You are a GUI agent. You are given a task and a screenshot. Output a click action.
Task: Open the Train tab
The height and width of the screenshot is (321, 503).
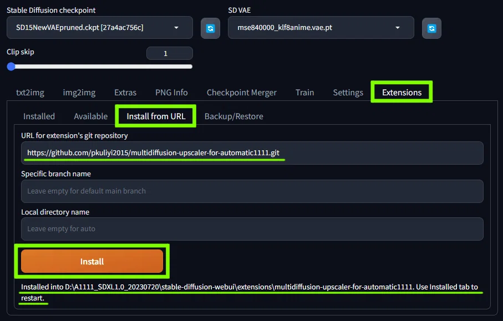(x=305, y=93)
